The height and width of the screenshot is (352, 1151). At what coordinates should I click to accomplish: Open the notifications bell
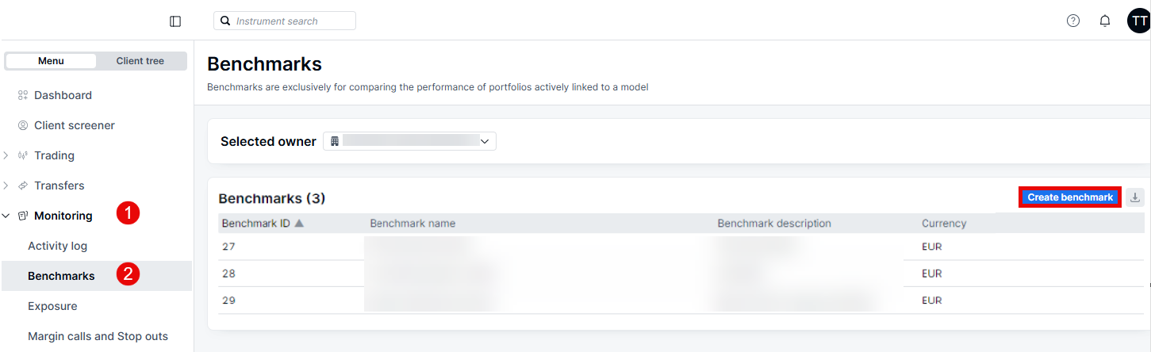pos(1105,21)
